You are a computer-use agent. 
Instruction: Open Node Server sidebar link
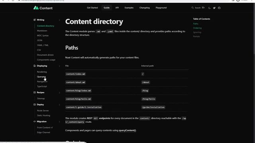point(43,110)
